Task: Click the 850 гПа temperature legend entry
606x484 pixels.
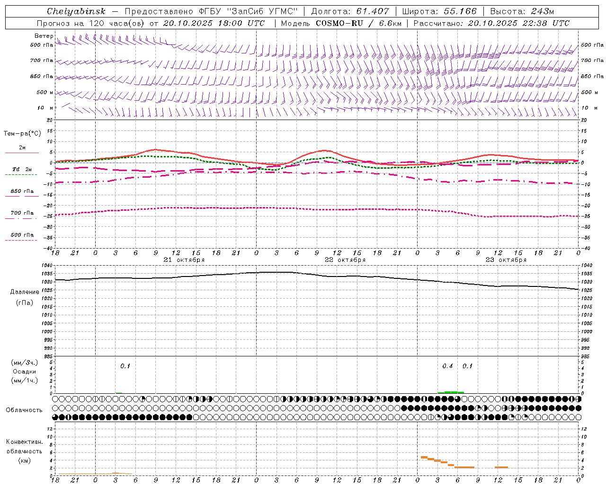Action: (x=22, y=191)
